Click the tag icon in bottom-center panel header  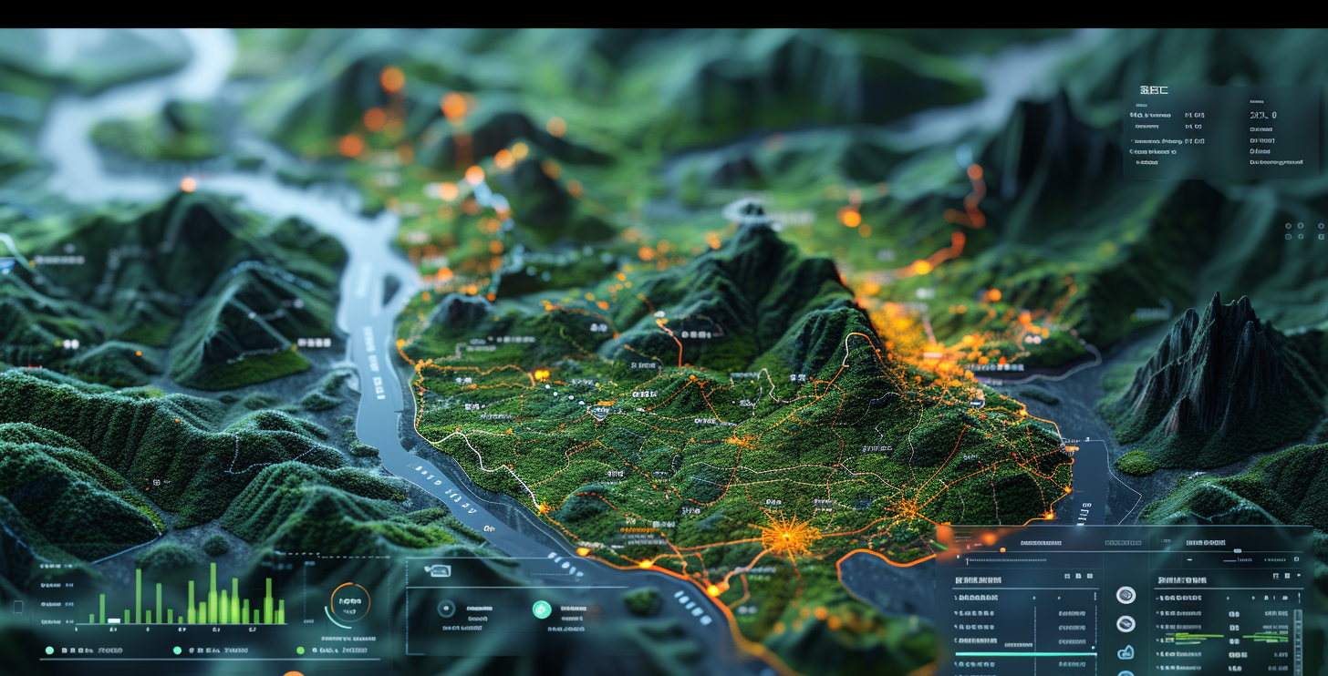coord(438,571)
